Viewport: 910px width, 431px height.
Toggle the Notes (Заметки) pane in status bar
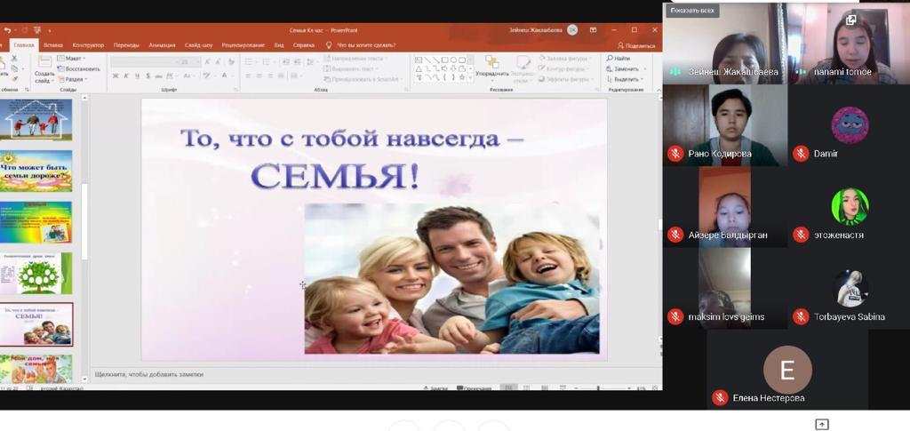point(435,388)
